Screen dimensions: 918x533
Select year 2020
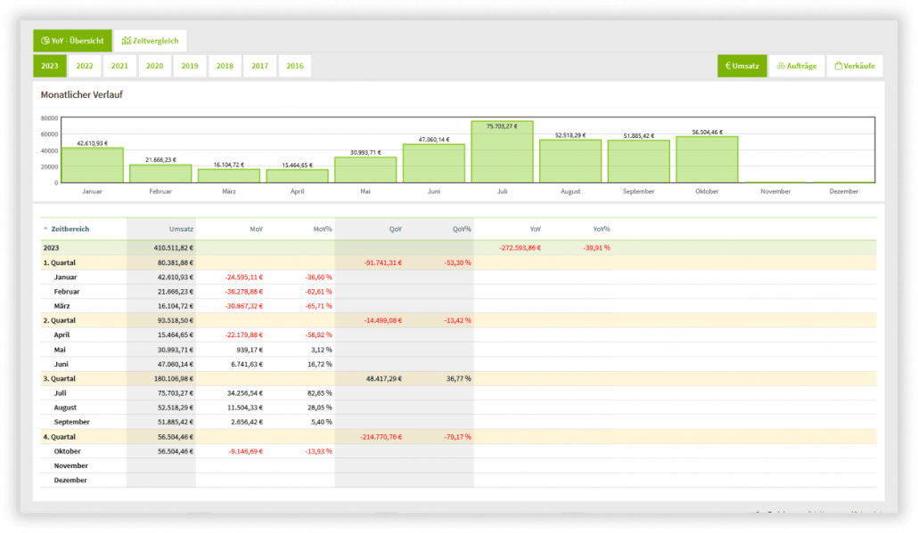pyautogui.click(x=155, y=66)
